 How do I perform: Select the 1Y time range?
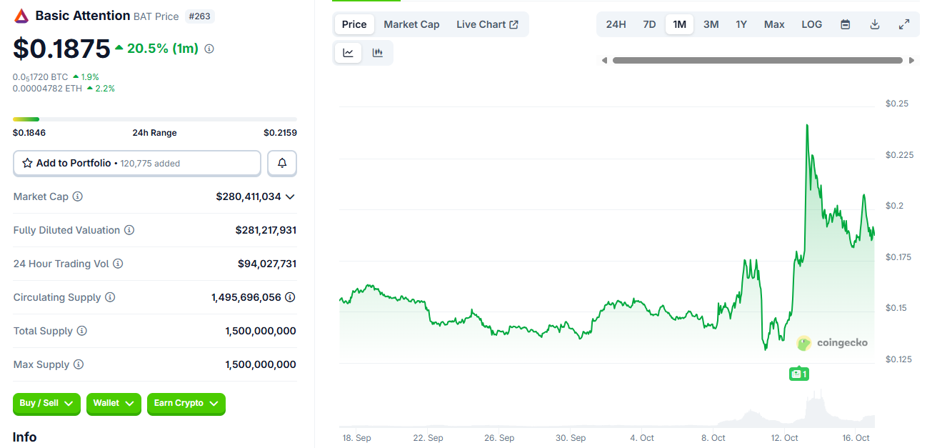tap(741, 24)
